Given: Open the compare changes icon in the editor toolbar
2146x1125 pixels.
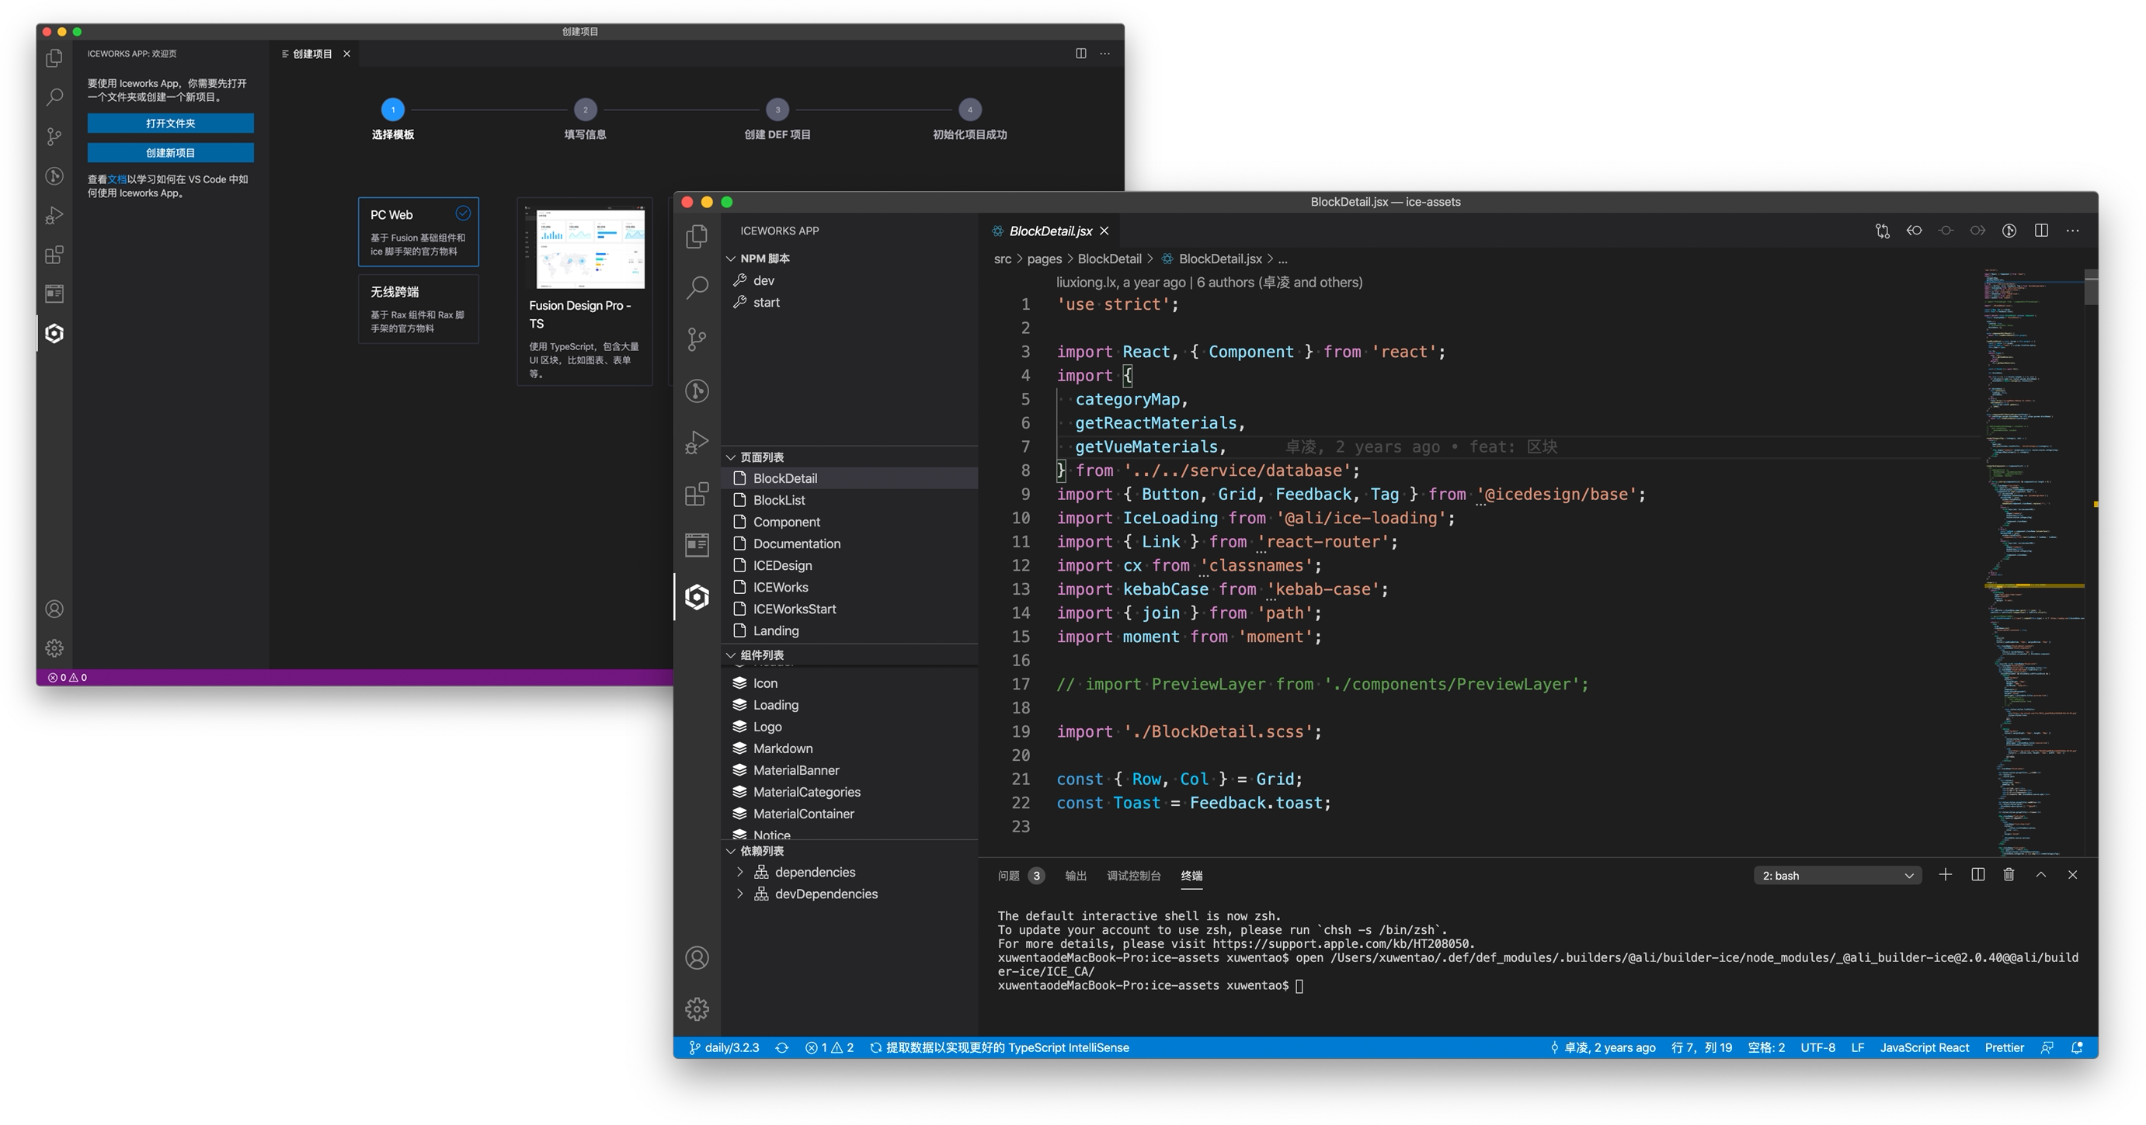Looking at the screenshot, I should coord(1882,231).
